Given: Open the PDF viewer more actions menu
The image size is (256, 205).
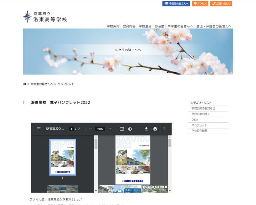Looking at the screenshot, I should (x=164, y=129).
